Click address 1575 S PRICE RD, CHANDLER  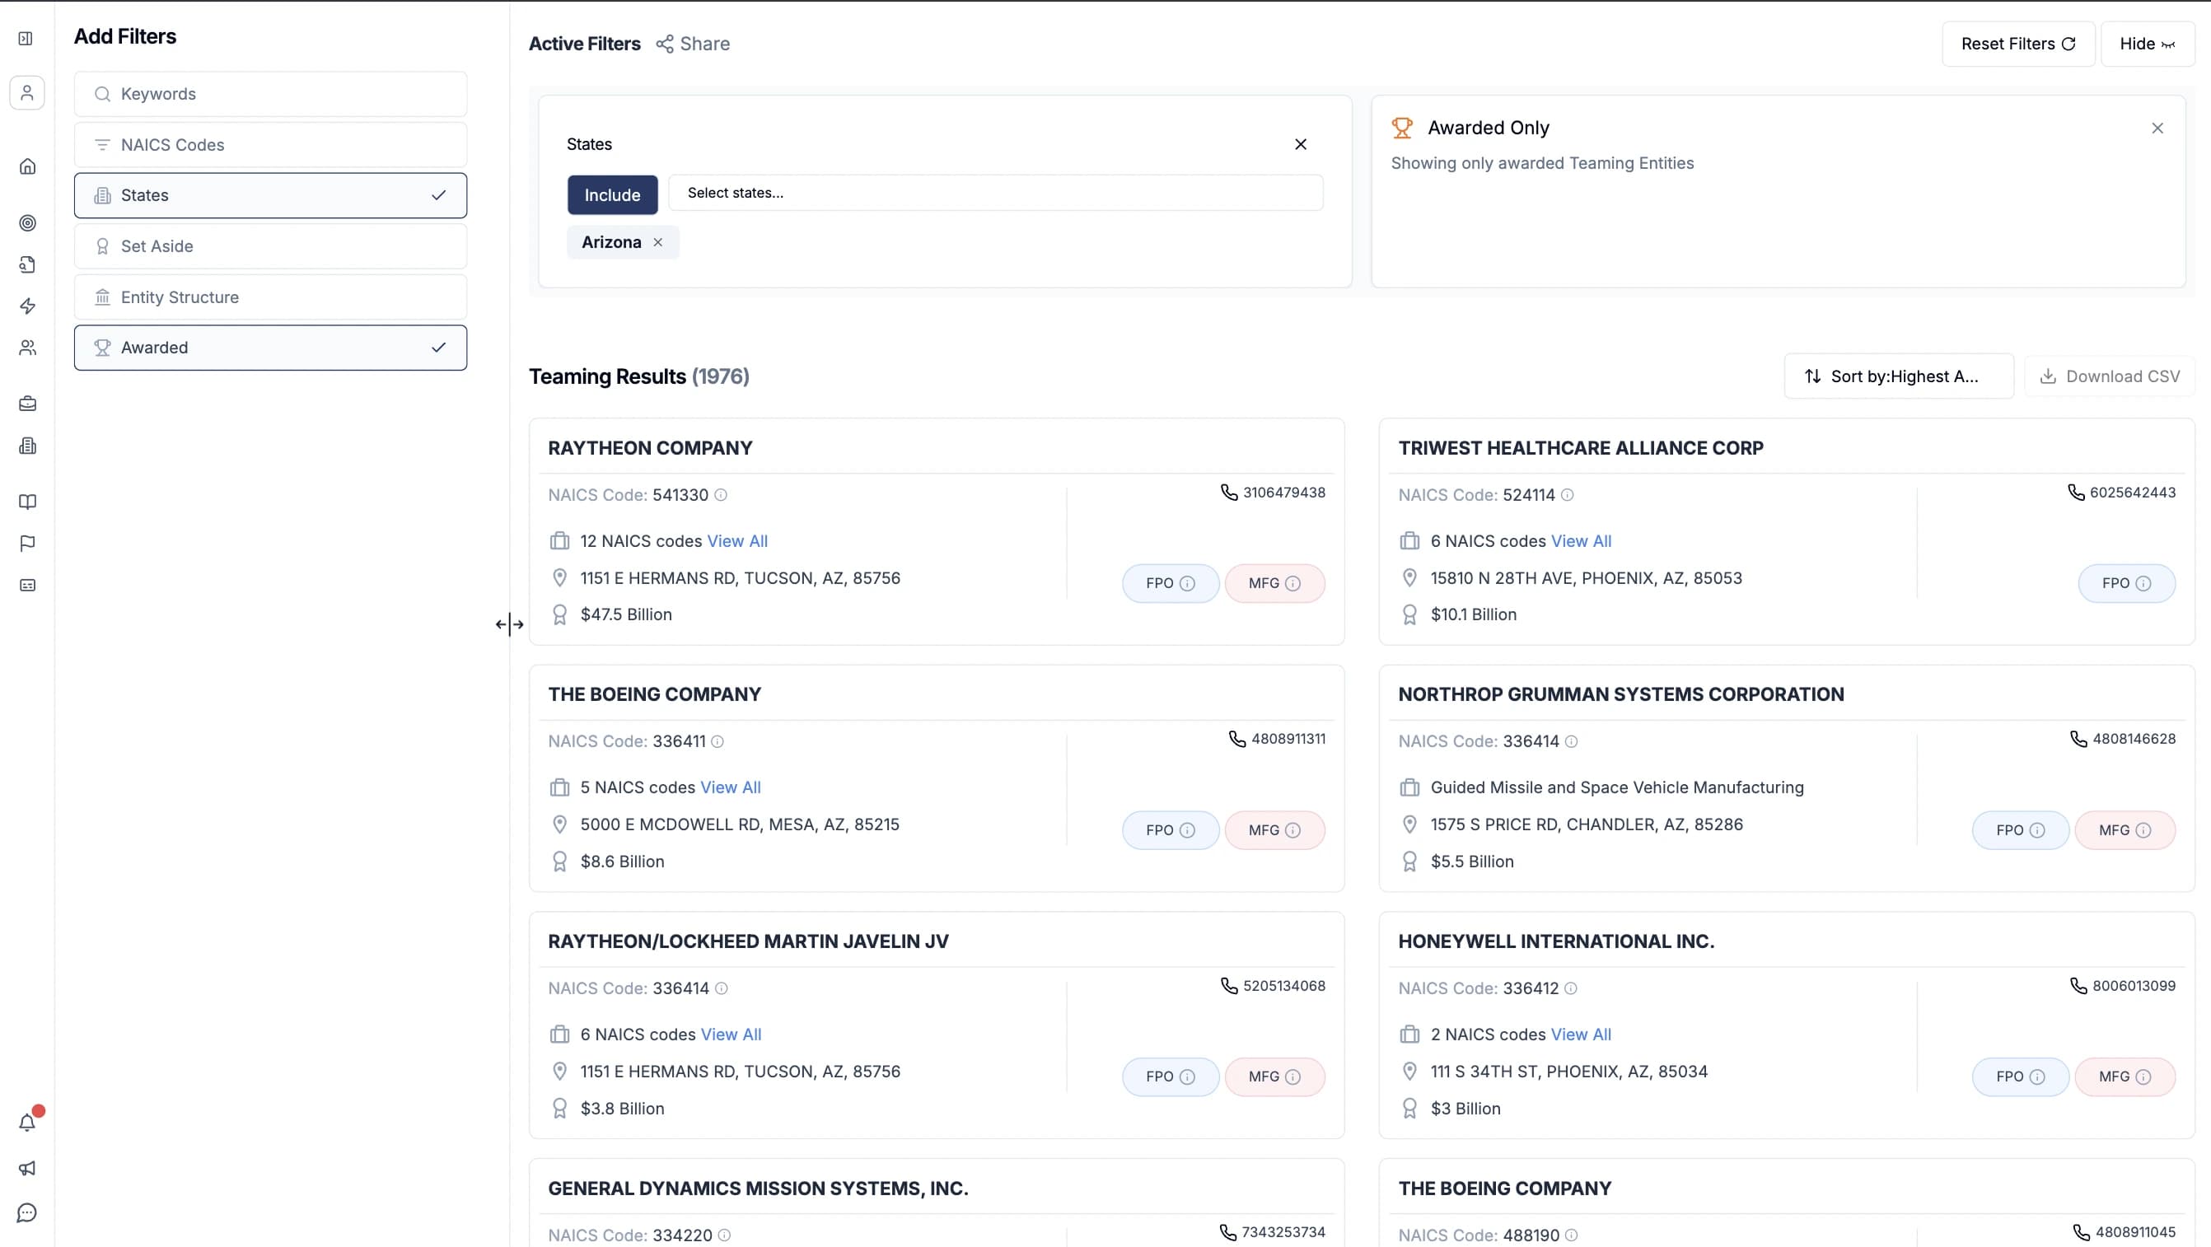[x=1586, y=824]
